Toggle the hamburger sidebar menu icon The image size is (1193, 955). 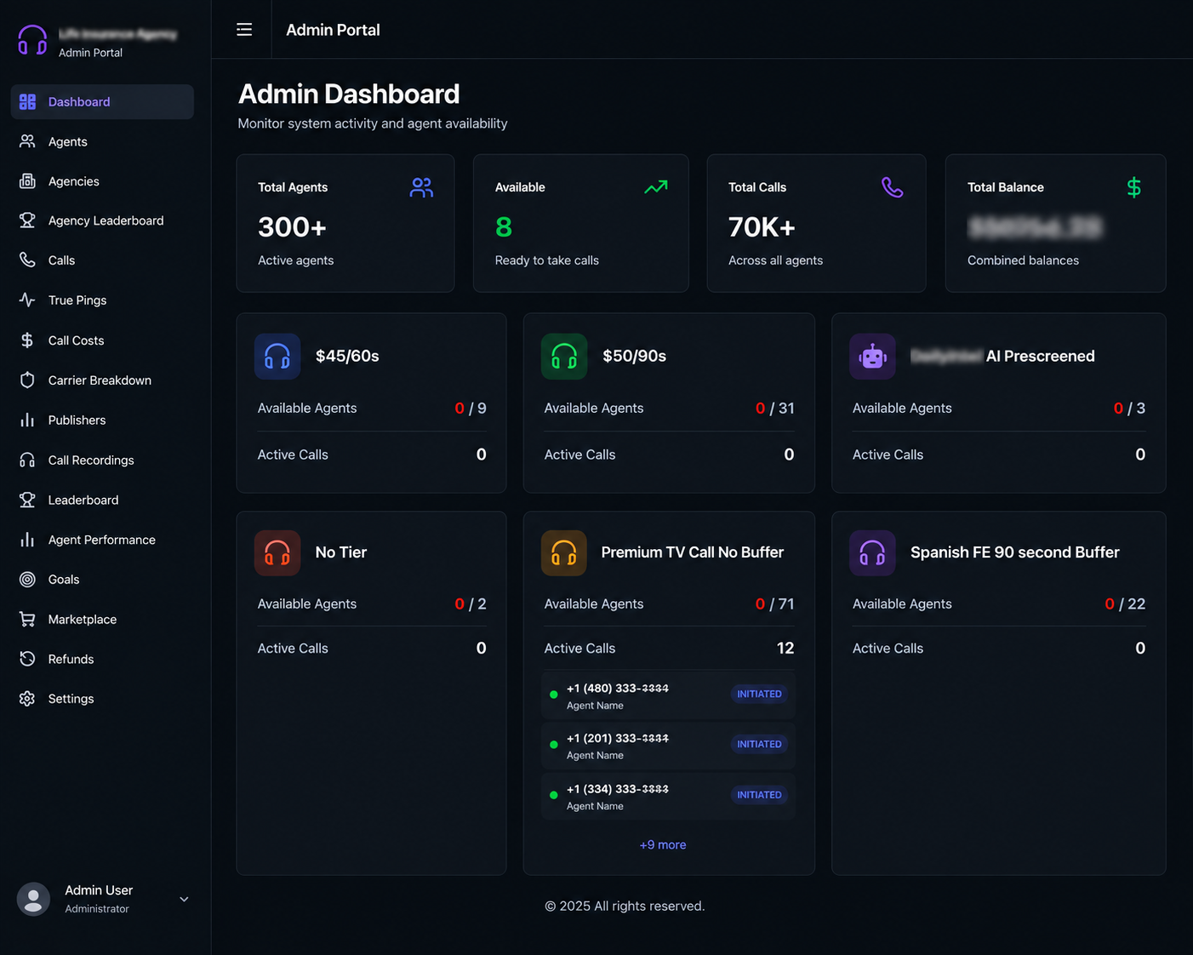244,30
